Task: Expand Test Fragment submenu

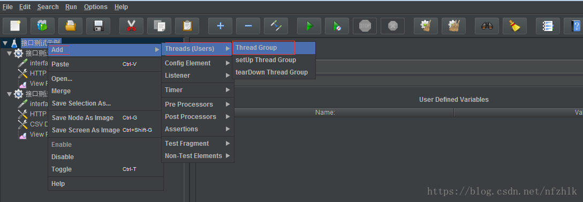Action: 198,144
